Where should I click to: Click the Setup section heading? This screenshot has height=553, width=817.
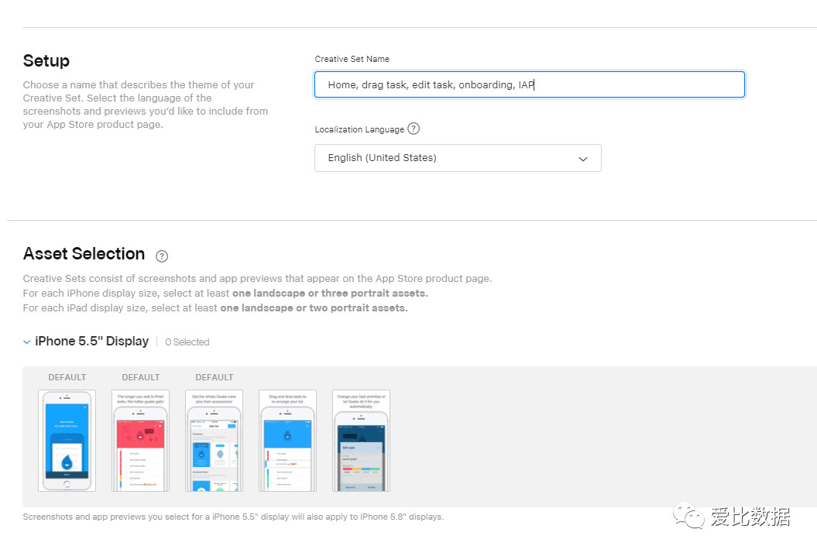pos(46,61)
